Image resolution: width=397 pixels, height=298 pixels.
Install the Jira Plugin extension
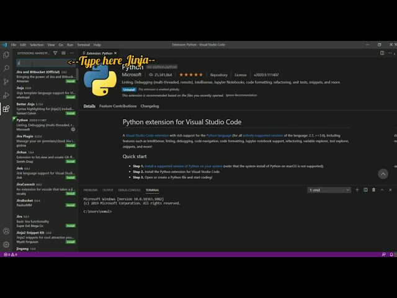tap(71, 145)
